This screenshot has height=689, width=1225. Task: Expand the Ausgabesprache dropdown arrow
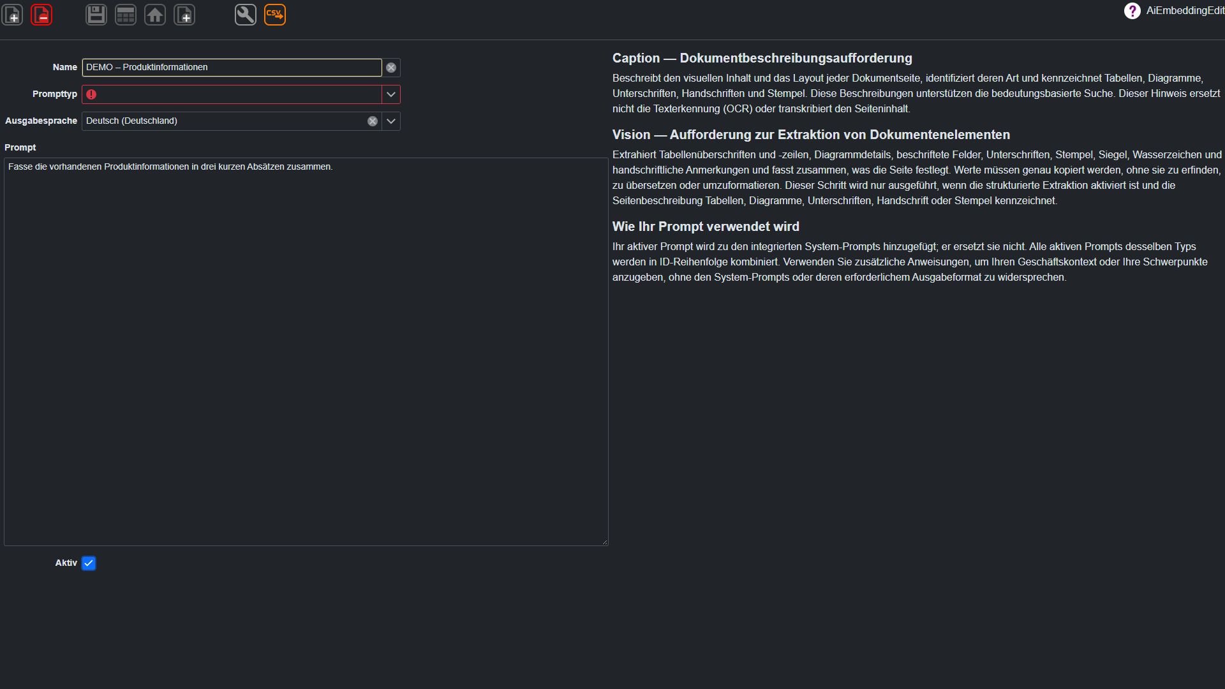[391, 121]
